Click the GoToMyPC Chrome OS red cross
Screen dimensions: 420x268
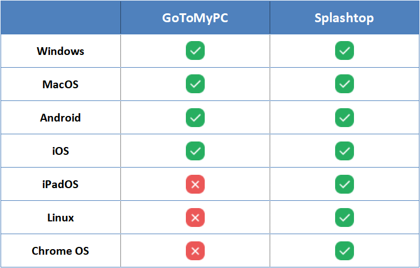pos(195,251)
